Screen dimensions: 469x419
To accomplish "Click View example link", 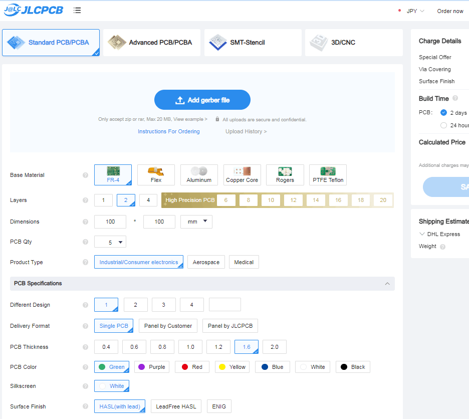I will 190,119.
